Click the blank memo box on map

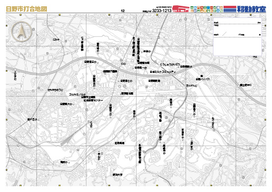[237, 36]
